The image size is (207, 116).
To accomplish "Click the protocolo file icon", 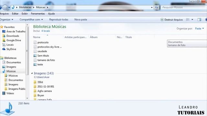I will [35, 42].
